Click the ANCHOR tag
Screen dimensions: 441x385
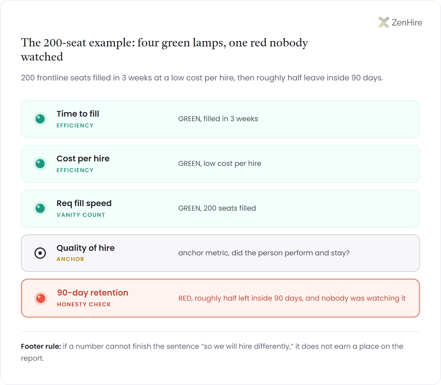pyautogui.click(x=70, y=259)
